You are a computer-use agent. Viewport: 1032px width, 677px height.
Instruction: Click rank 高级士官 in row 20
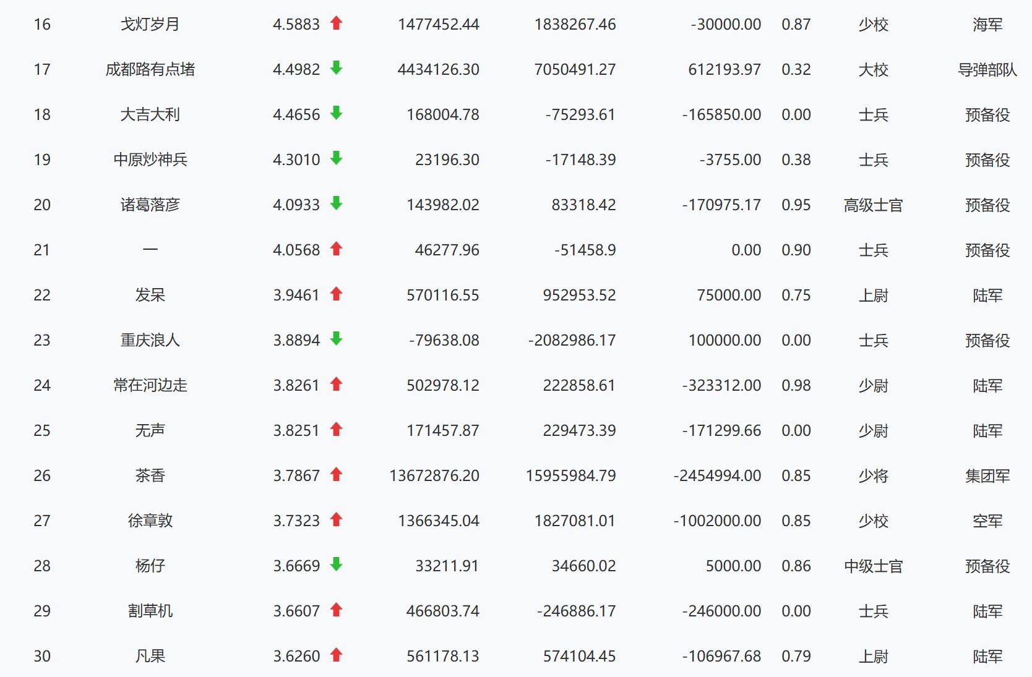(x=873, y=205)
